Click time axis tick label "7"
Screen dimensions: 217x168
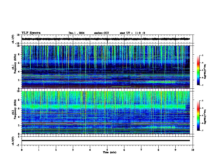tap(141, 150)
